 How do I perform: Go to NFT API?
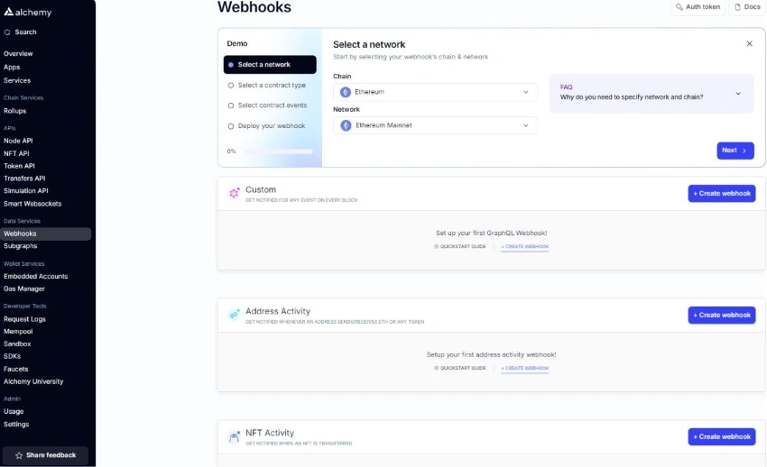pyautogui.click(x=16, y=153)
